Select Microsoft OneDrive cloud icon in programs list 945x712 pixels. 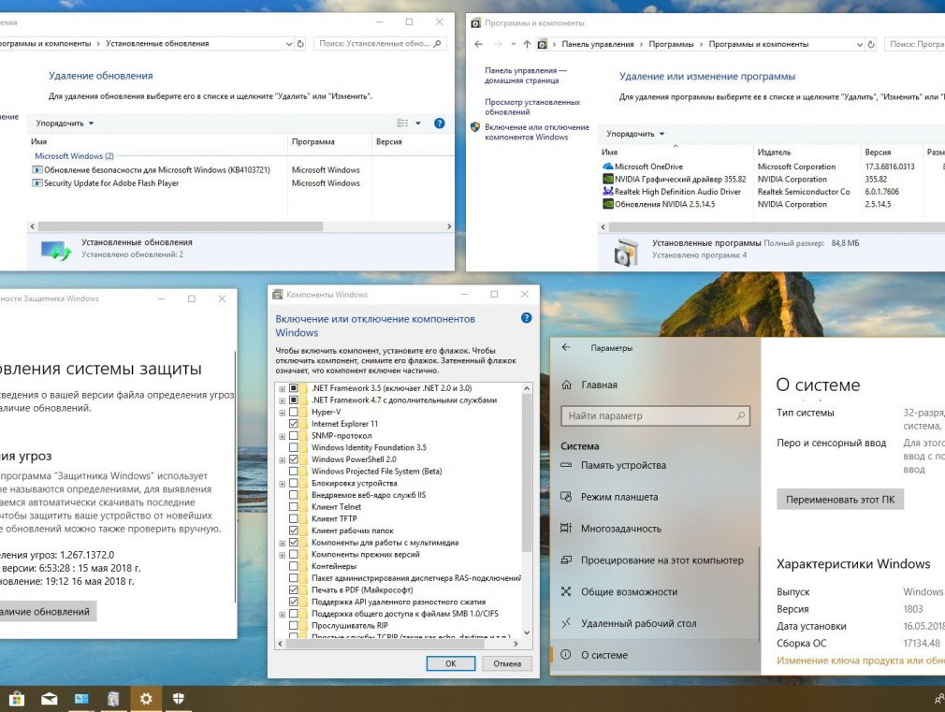coord(608,167)
